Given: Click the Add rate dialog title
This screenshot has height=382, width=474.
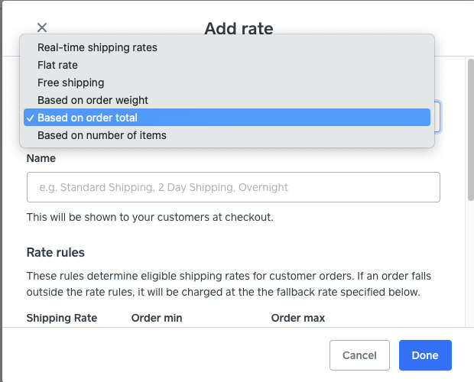Looking at the screenshot, I should point(239,29).
